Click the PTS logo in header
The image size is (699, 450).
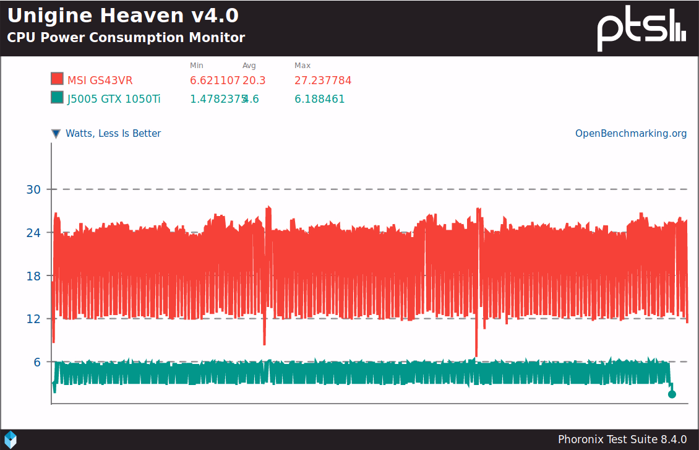[641, 28]
